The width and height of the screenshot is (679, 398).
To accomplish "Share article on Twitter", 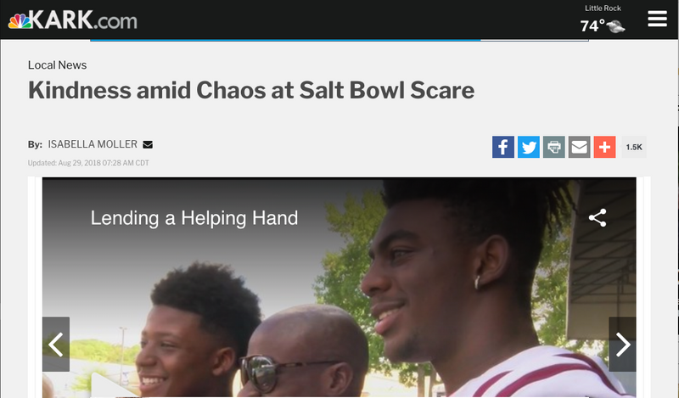I will (528, 147).
